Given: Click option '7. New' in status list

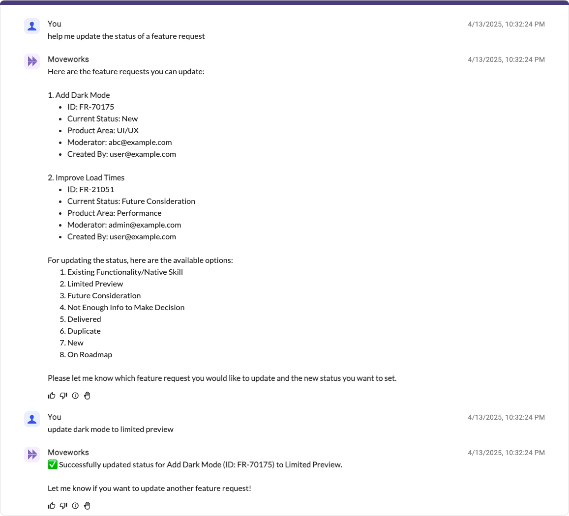Looking at the screenshot, I should tap(71, 343).
